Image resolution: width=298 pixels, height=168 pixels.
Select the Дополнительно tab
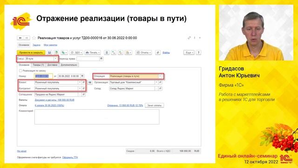pos(69,65)
